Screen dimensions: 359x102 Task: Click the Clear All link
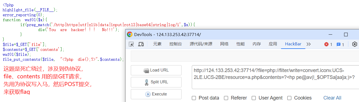(332, 98)
